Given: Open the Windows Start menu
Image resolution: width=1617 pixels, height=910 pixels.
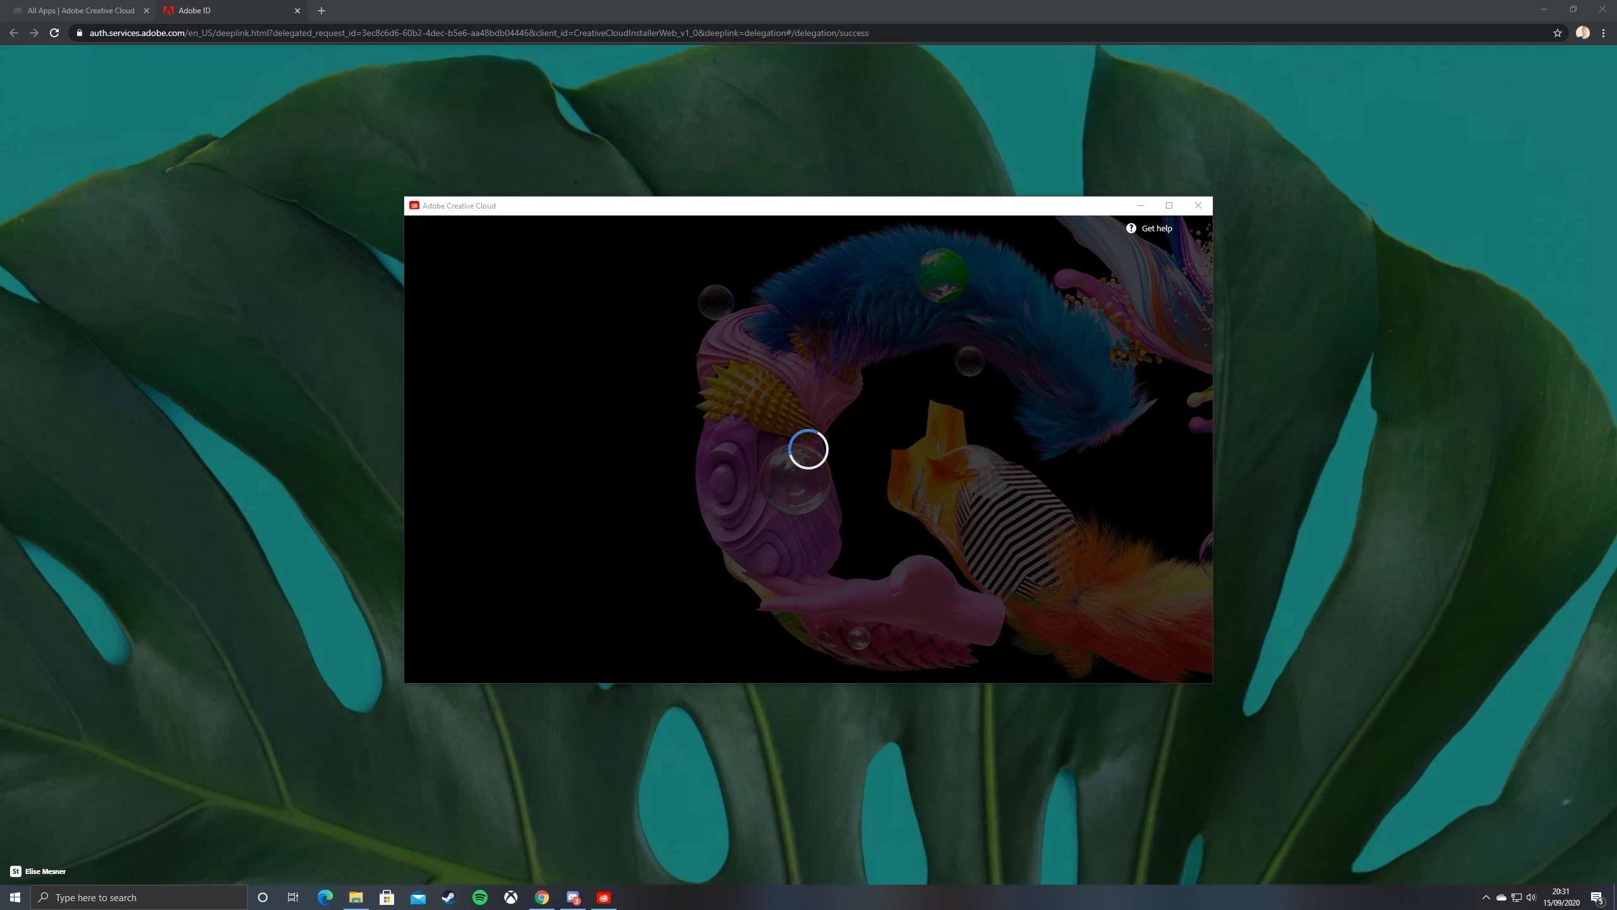Looking at the screenshot, I should [15, 897].
